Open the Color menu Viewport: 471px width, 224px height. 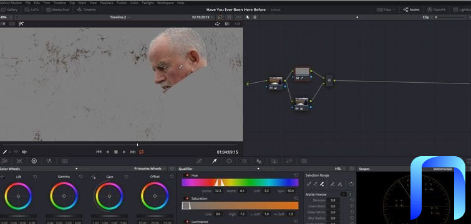tap(134, 2)
